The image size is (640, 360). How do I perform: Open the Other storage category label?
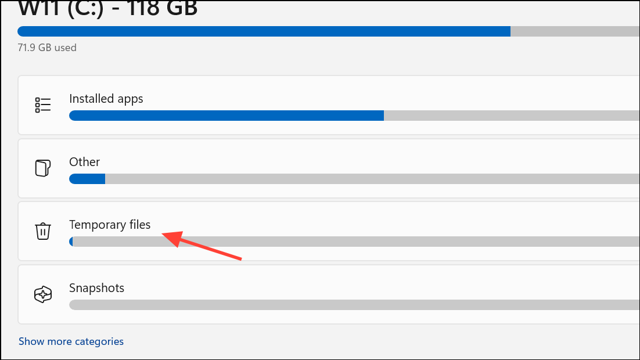coord(84,162)
